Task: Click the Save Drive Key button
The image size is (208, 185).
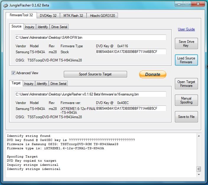Action: coord(186,43)
